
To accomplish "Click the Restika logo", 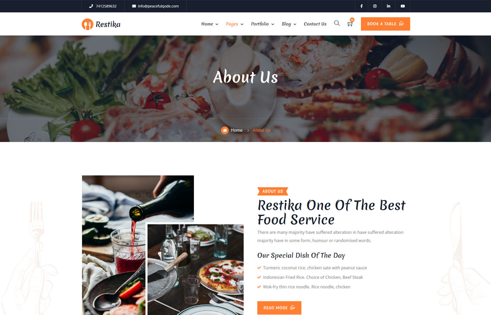I will 101,24.
